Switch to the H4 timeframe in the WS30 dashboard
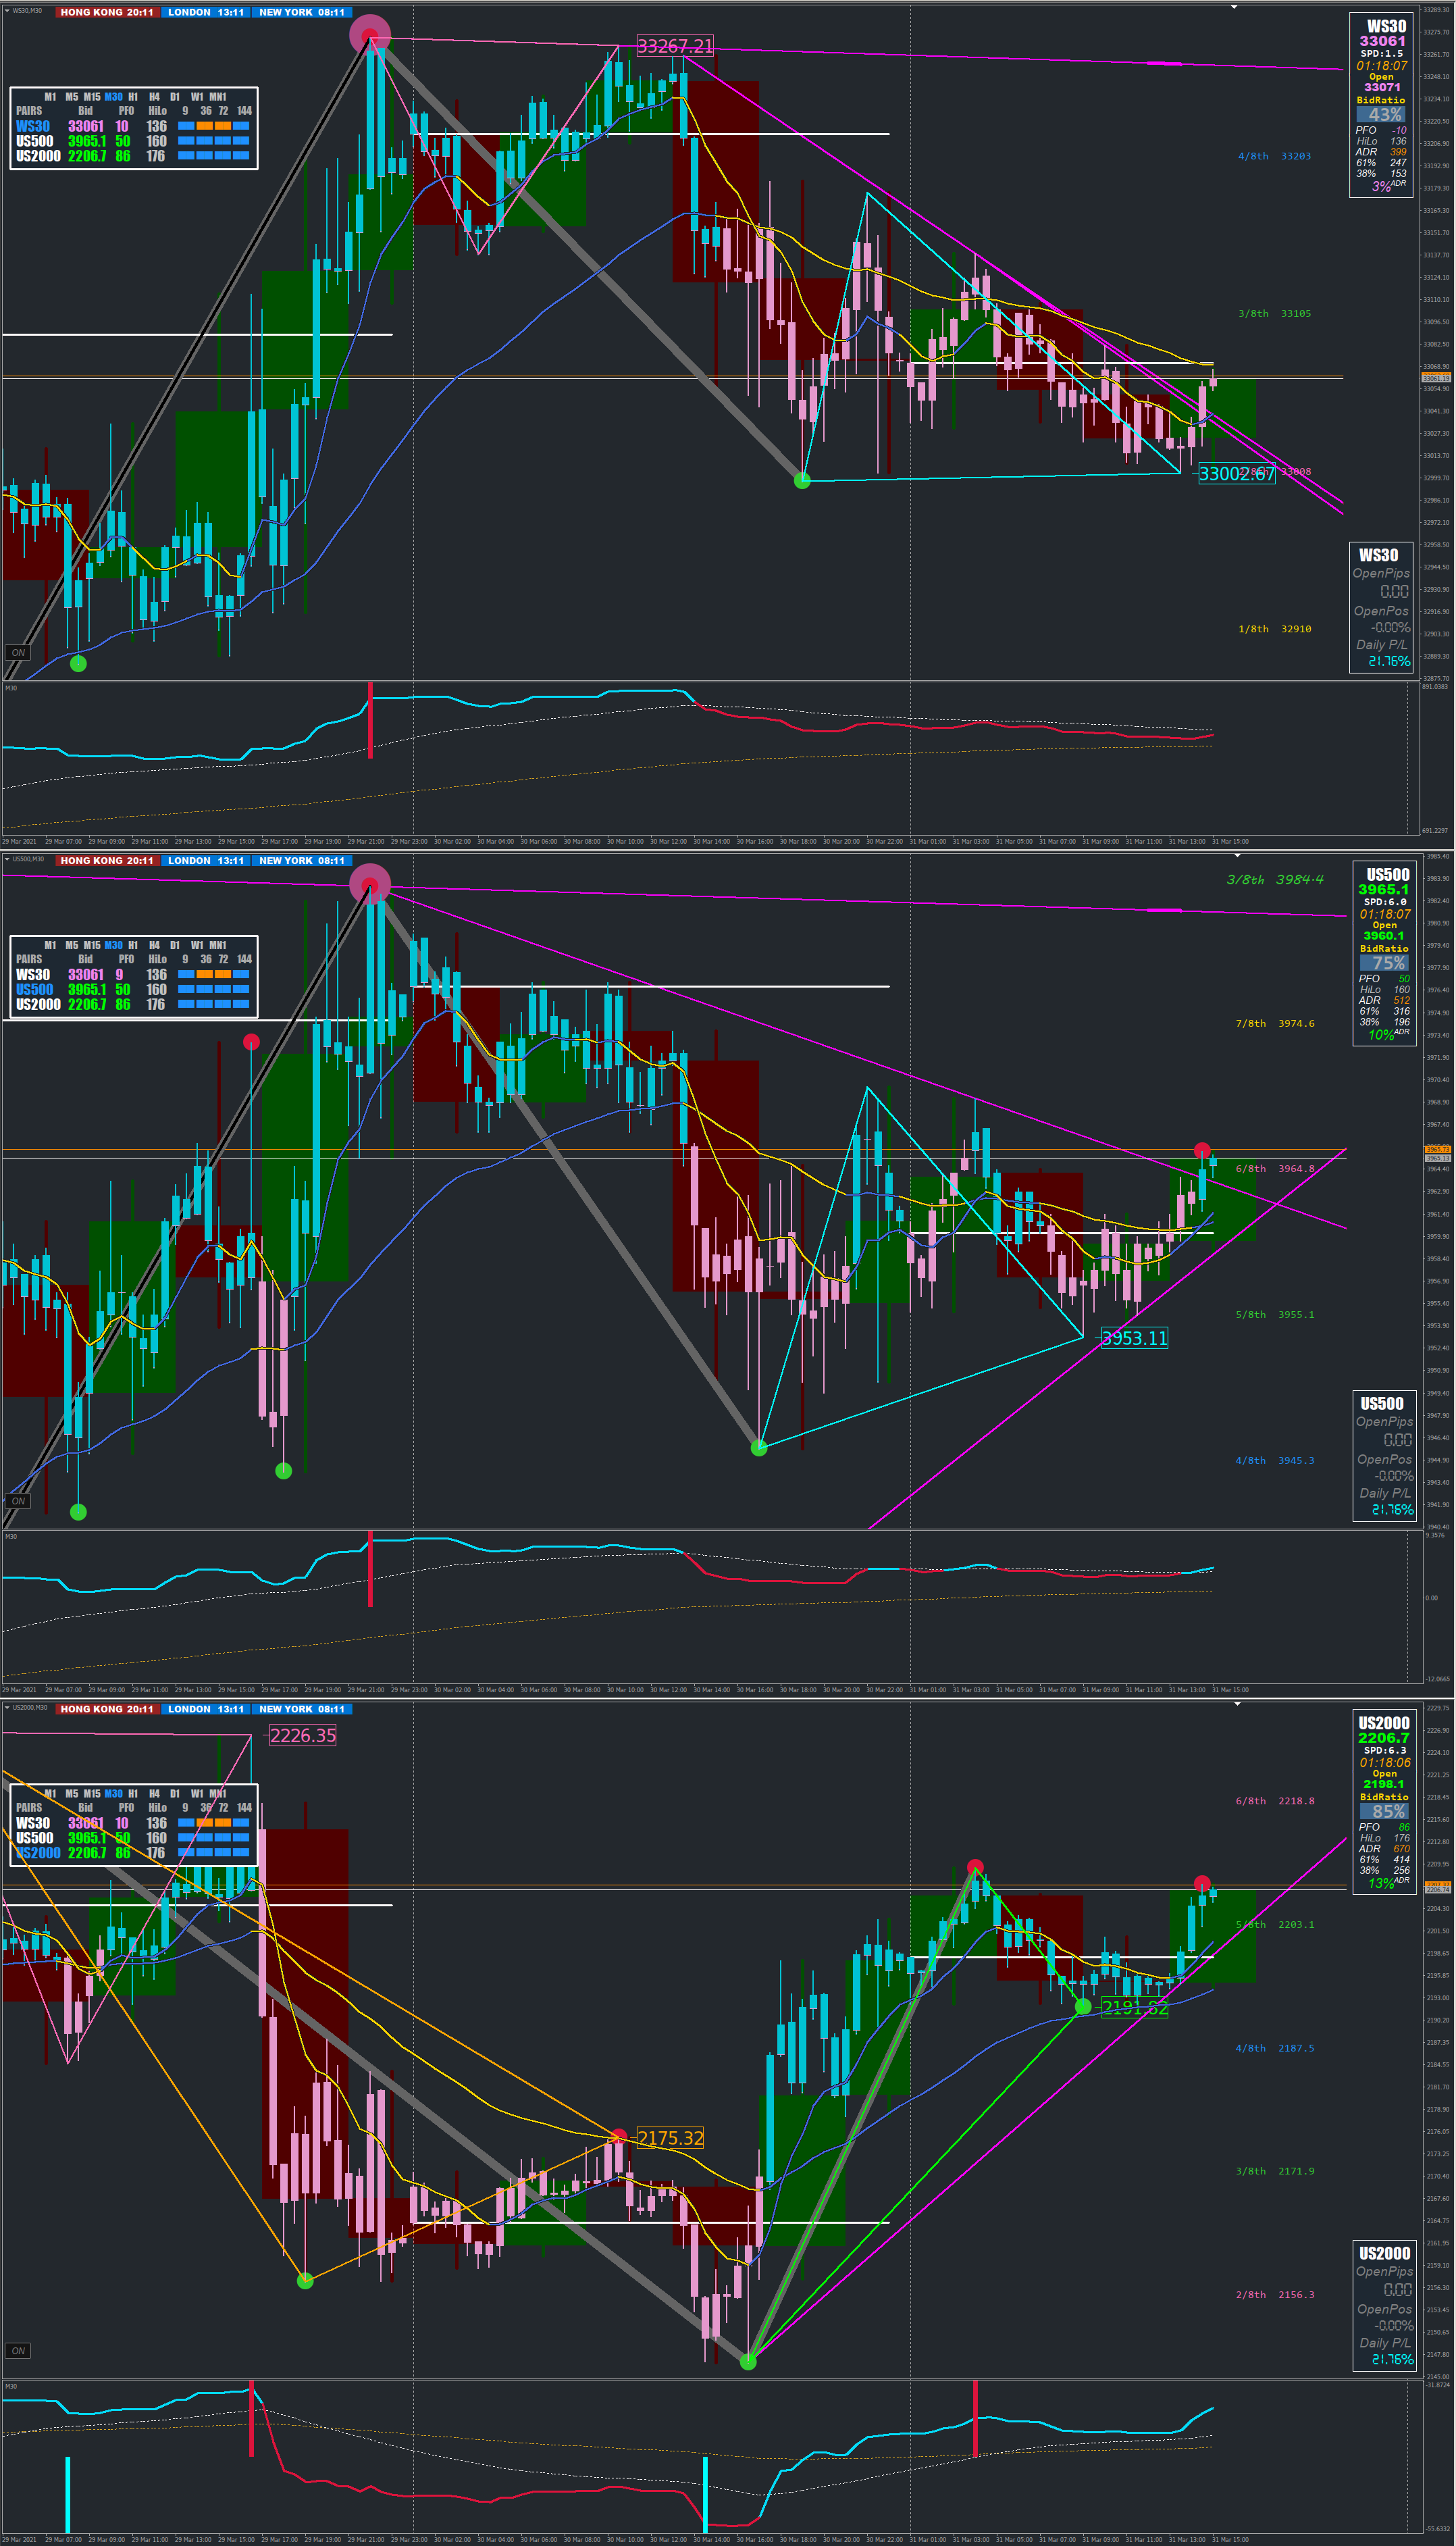 (154, 97)
